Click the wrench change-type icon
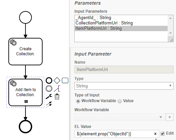The width and height of the screenshot is (176, 140). click(49, 96)
